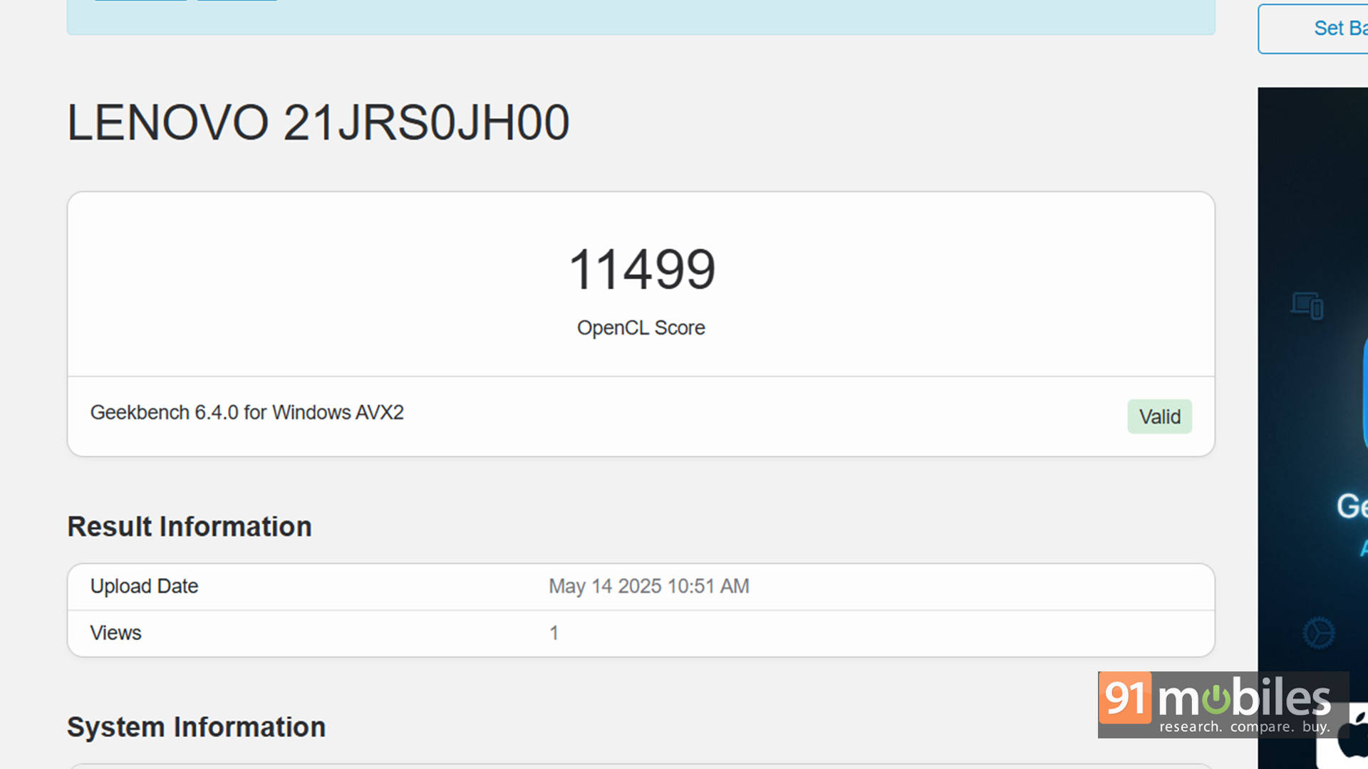This screenshot has width=1368, height=769.
Task: Click the System Information heading
Action: pyautogui.click(x=196, y=727)
